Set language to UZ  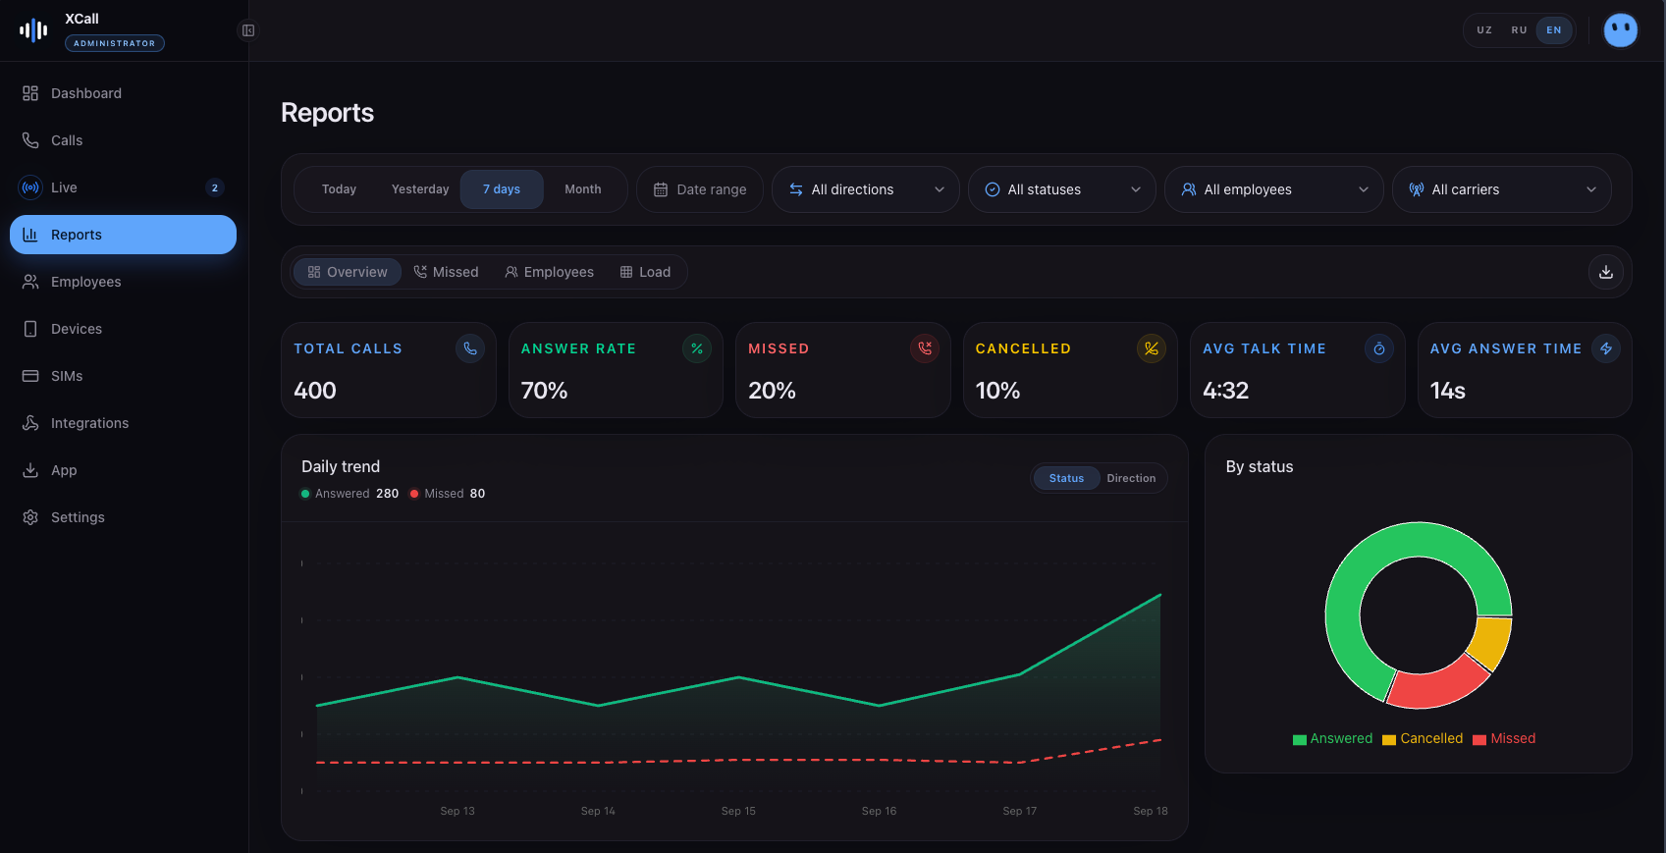coord(1484,30)
